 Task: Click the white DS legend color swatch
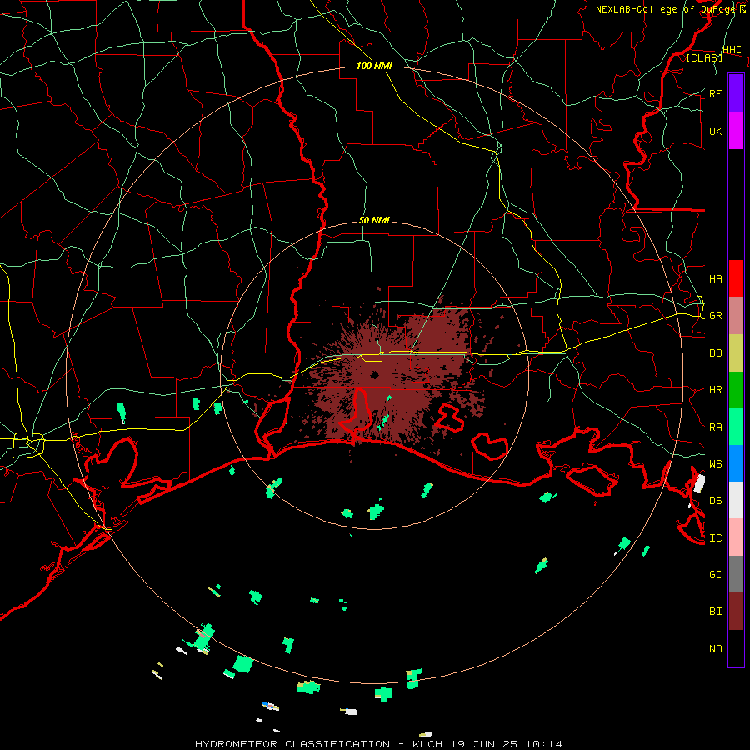point(736,500)
